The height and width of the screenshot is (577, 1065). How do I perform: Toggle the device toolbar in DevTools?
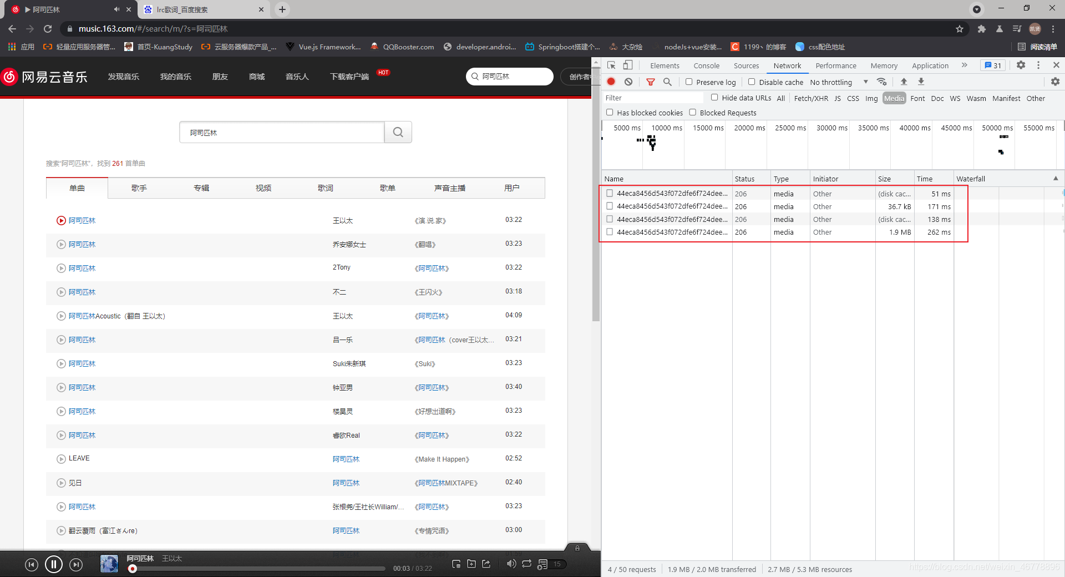[628, 65]
